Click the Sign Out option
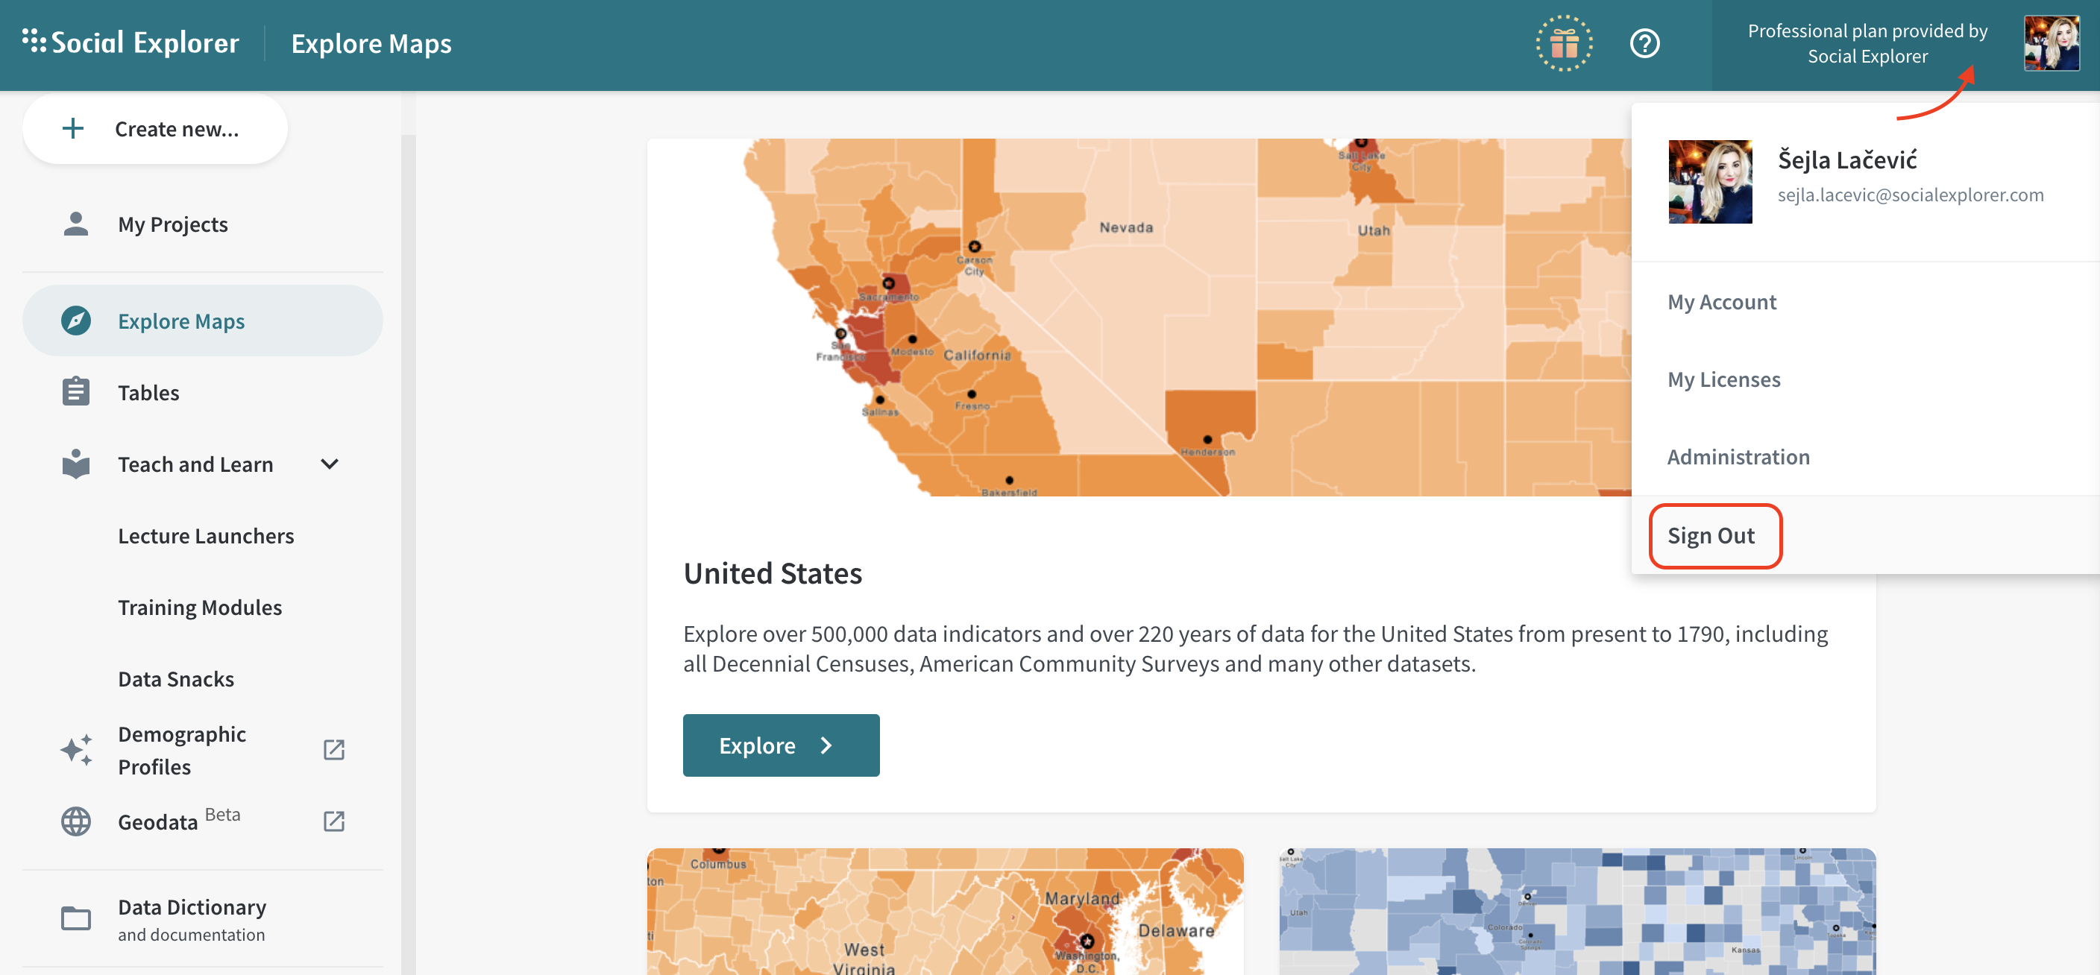The image size is (2100, 975). tap(1711, 536)
